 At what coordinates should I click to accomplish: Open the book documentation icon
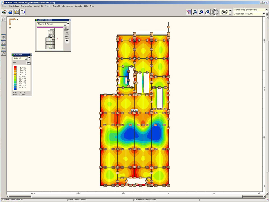17,12
